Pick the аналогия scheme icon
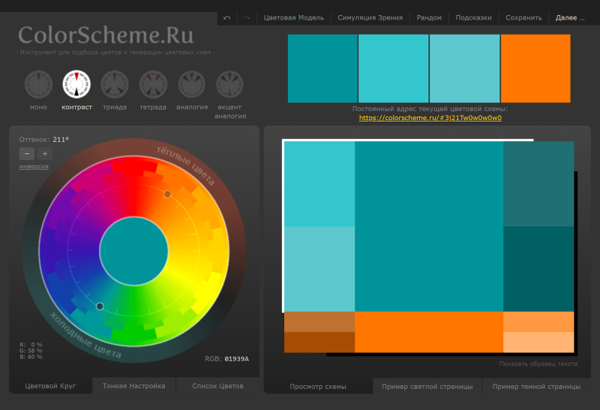Image resolution: width=600 pixels, height=410 pixels. pos(192,84)
